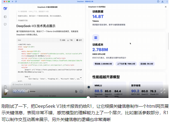Click the browser back arrow
This screenshot has width=170, height=125.
click(x=13, y=2)
